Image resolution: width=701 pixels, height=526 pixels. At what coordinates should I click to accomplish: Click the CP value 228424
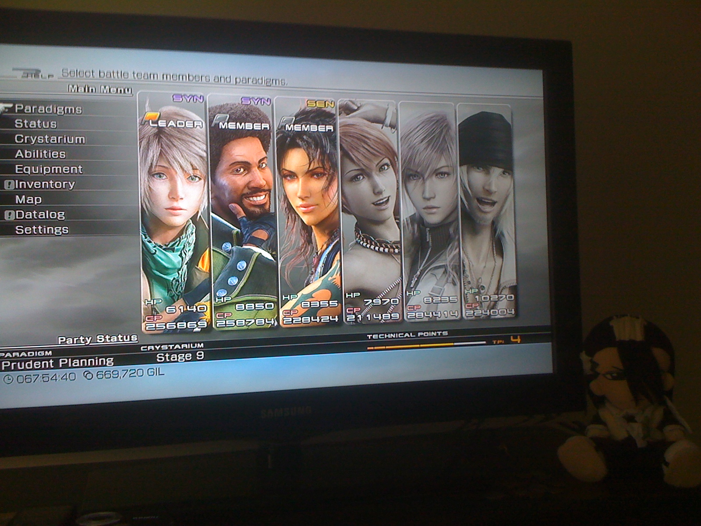pos(311,320)
